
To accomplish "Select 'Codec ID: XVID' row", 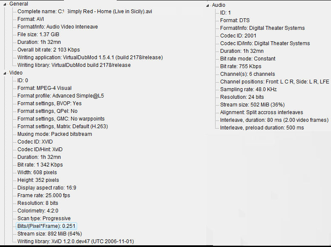I will click(35, 142).
